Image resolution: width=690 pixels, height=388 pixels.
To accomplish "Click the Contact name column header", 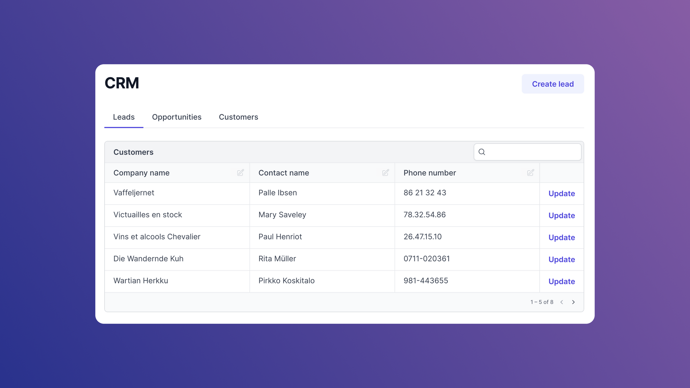I will click(x=322, y=173).
